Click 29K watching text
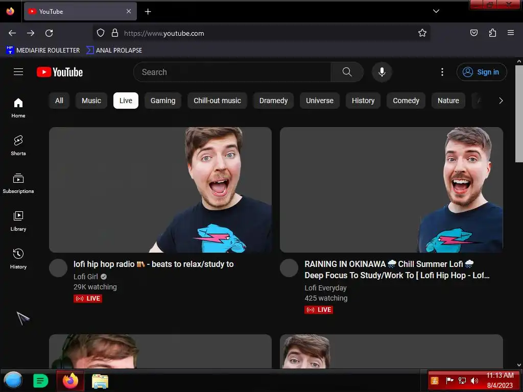The height and width of the screenshot is (392, 523). tap(95, 287)
